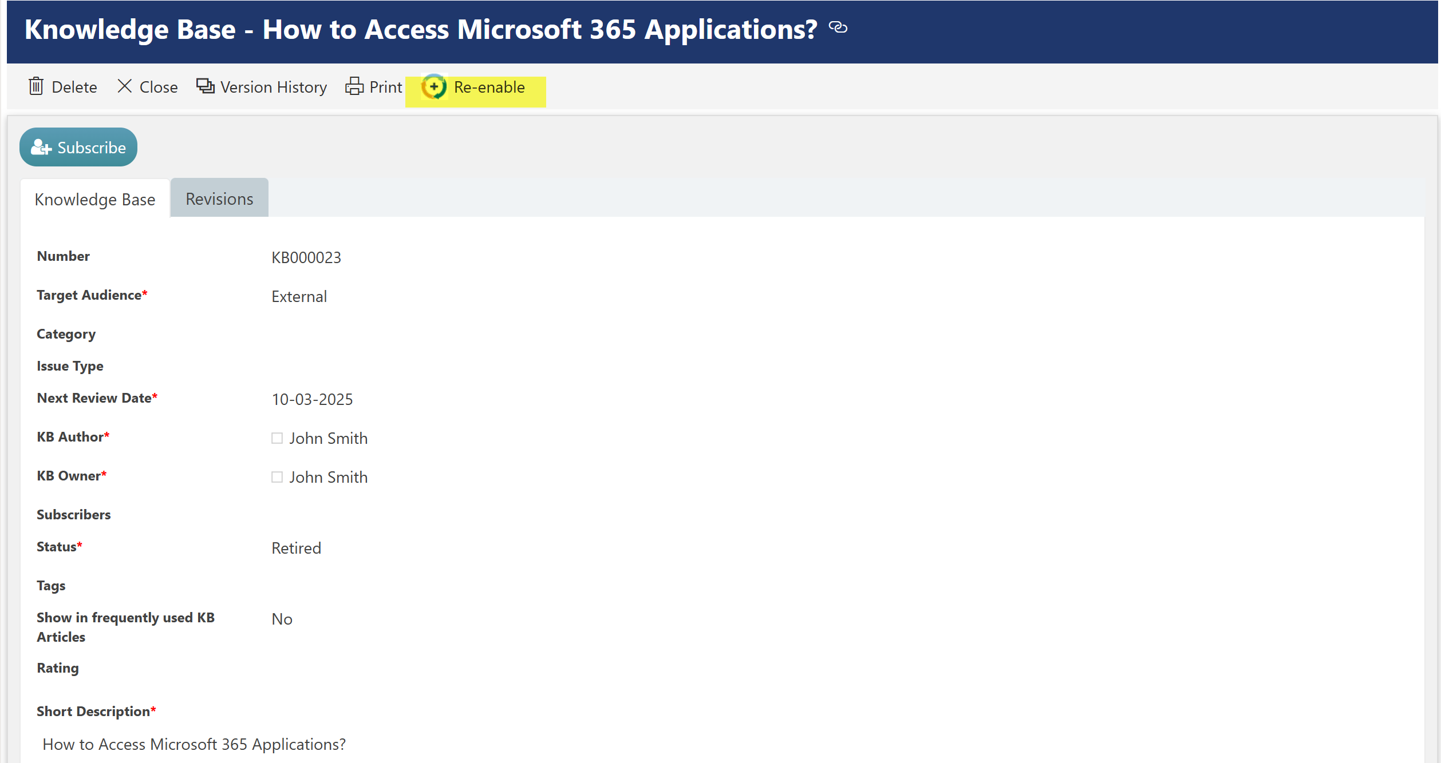Click the trash can Delete icon

[x=36, y=86]
